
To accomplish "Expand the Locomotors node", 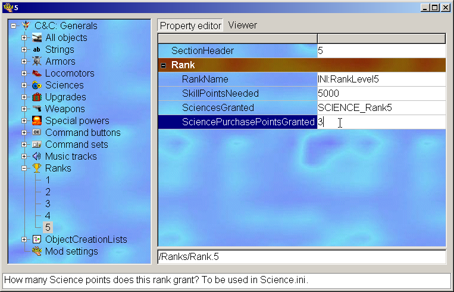I will 24,73.
